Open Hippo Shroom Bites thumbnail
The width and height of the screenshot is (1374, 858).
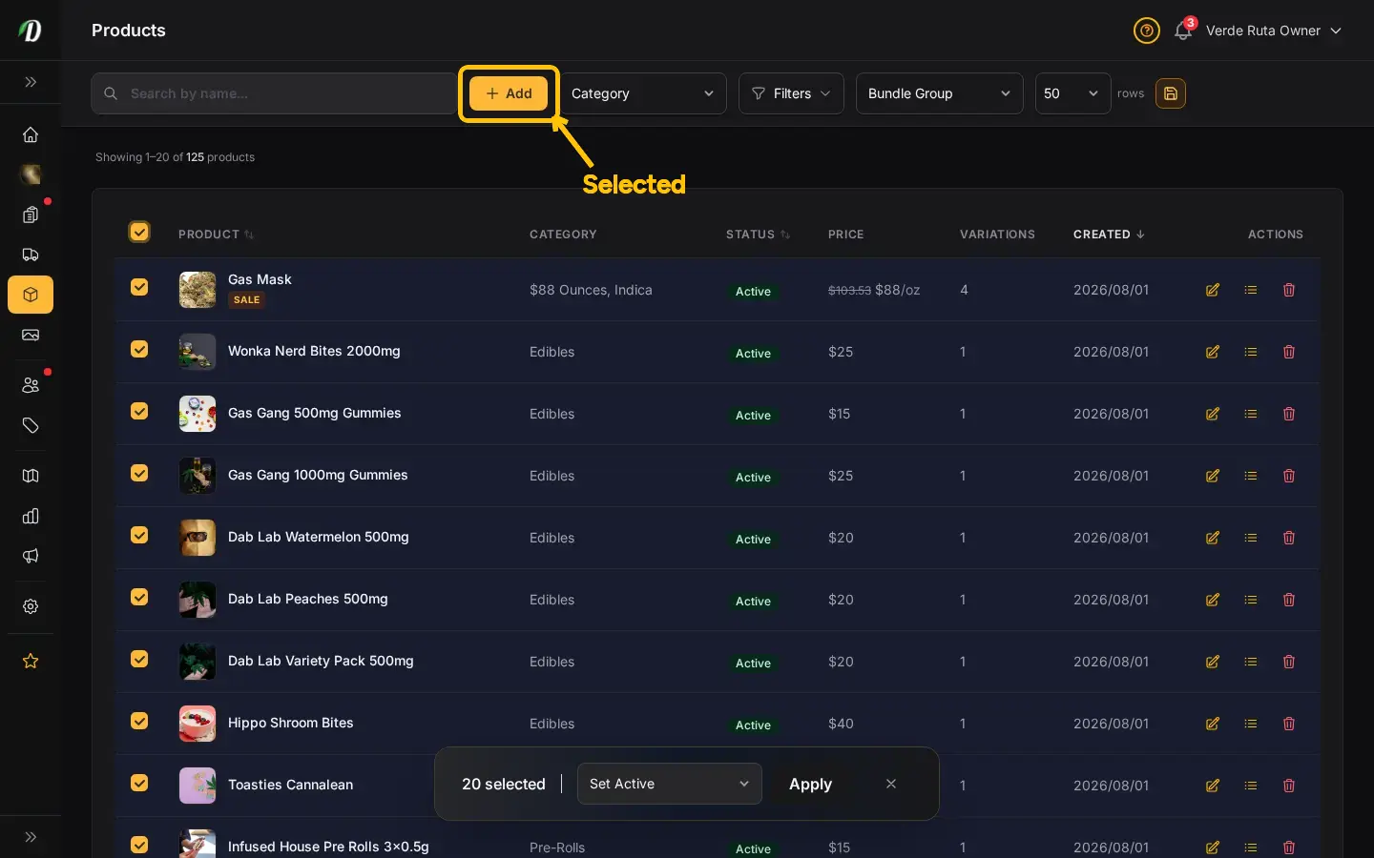click(x=198, y=724)
